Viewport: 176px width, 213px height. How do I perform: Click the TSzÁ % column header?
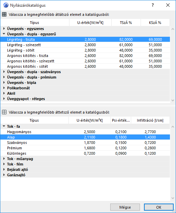(126, 23)
